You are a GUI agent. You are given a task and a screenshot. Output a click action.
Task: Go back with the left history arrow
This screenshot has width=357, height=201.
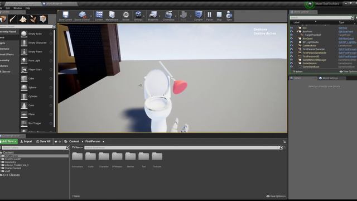pyautogui.click(x=56, y=141)
